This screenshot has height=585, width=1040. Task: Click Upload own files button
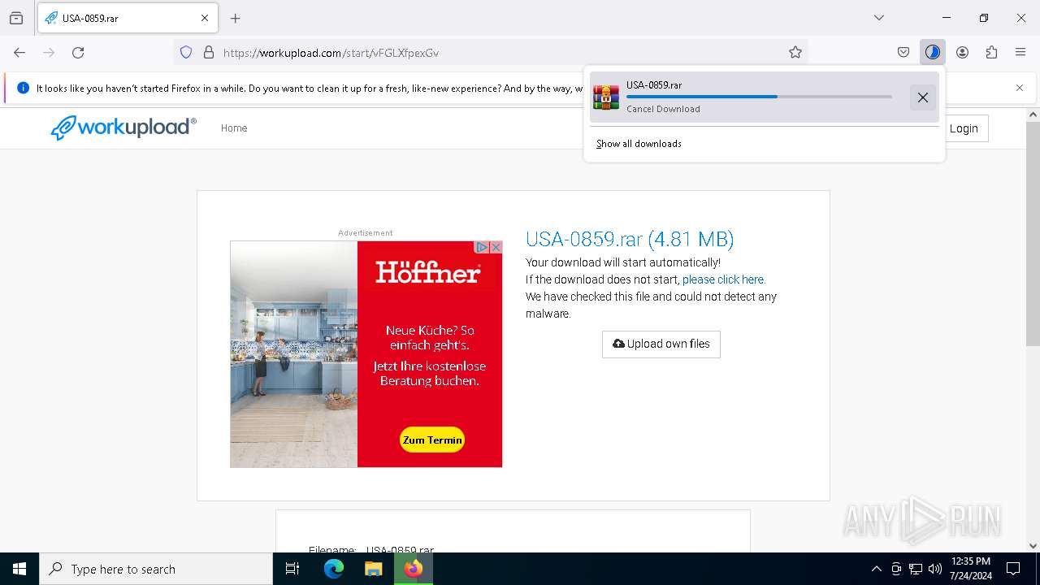point(661,344)
